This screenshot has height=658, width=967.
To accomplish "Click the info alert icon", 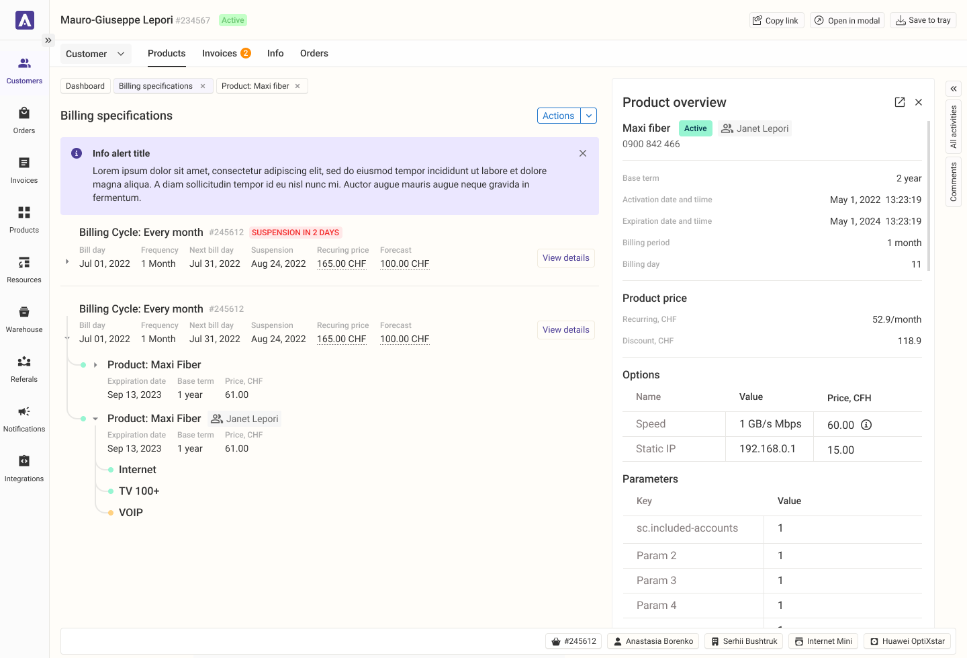I will pos(77,153).
